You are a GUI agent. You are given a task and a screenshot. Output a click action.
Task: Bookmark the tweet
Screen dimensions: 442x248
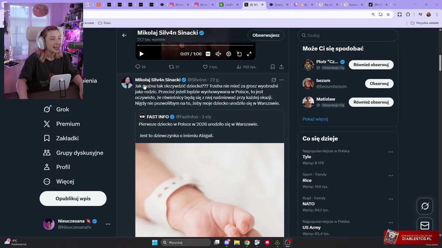click(272, 67)
